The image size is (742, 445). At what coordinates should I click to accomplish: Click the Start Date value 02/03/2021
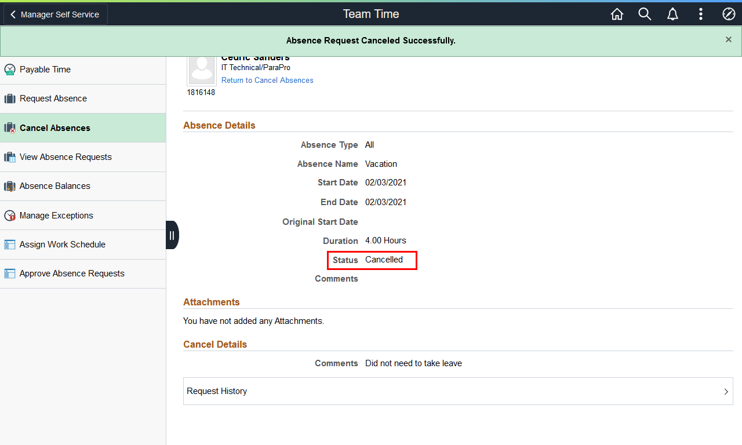click(x=385, y=183)
